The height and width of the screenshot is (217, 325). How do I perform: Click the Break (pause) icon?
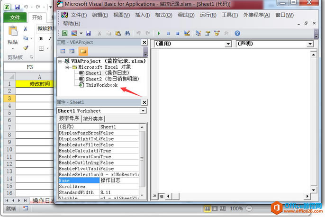(168, 33)
